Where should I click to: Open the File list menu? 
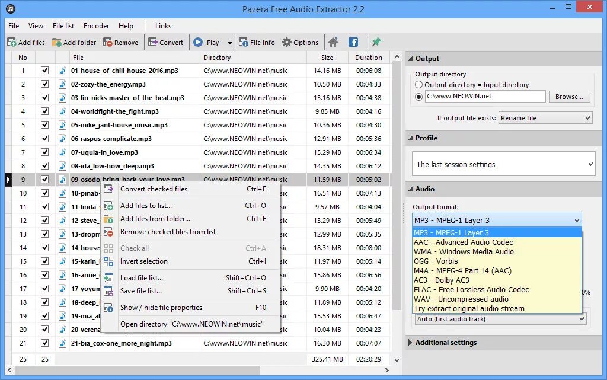pyautogui.click(x=63, y=26)
